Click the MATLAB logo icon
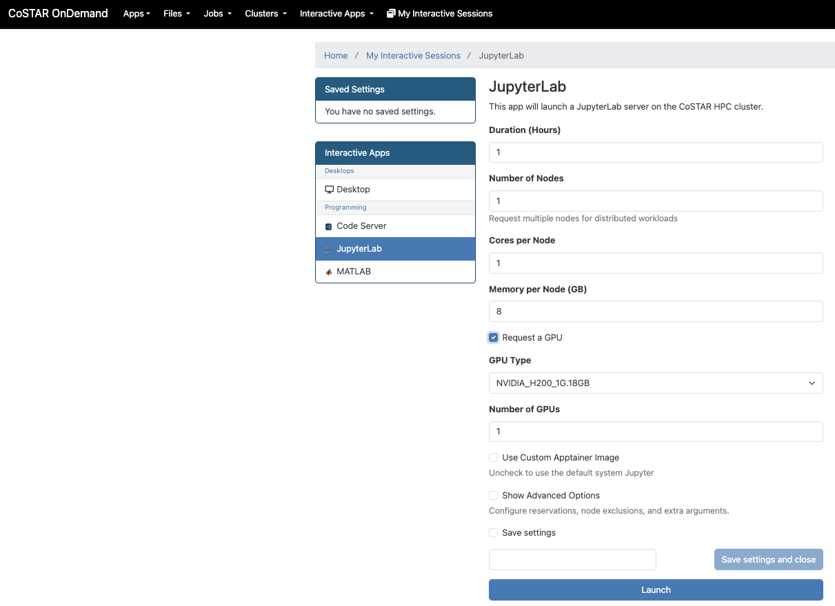 click(x=329, y=272)
